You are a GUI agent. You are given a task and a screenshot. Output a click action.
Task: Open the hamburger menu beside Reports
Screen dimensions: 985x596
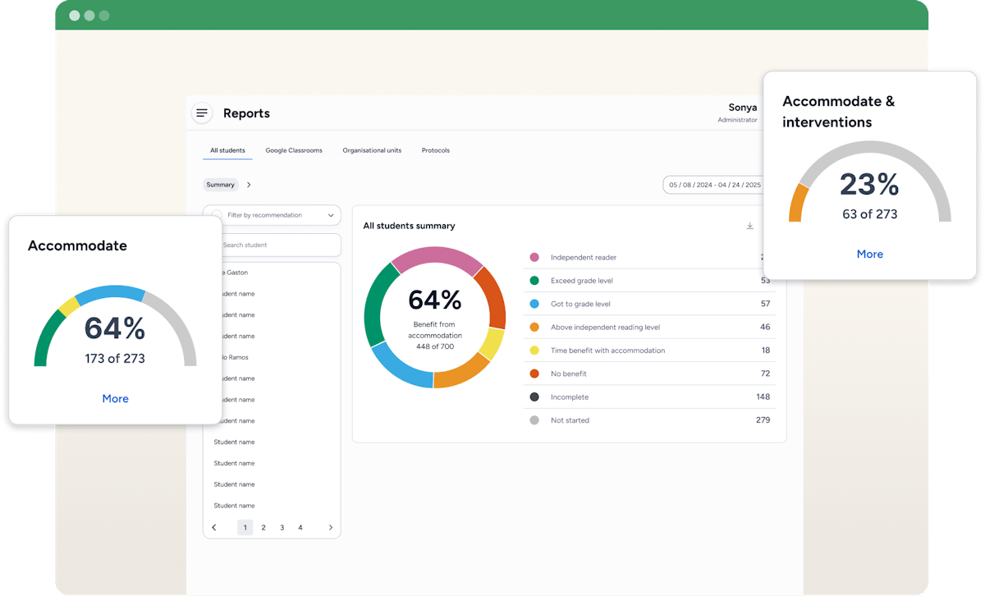coord(202,113)
